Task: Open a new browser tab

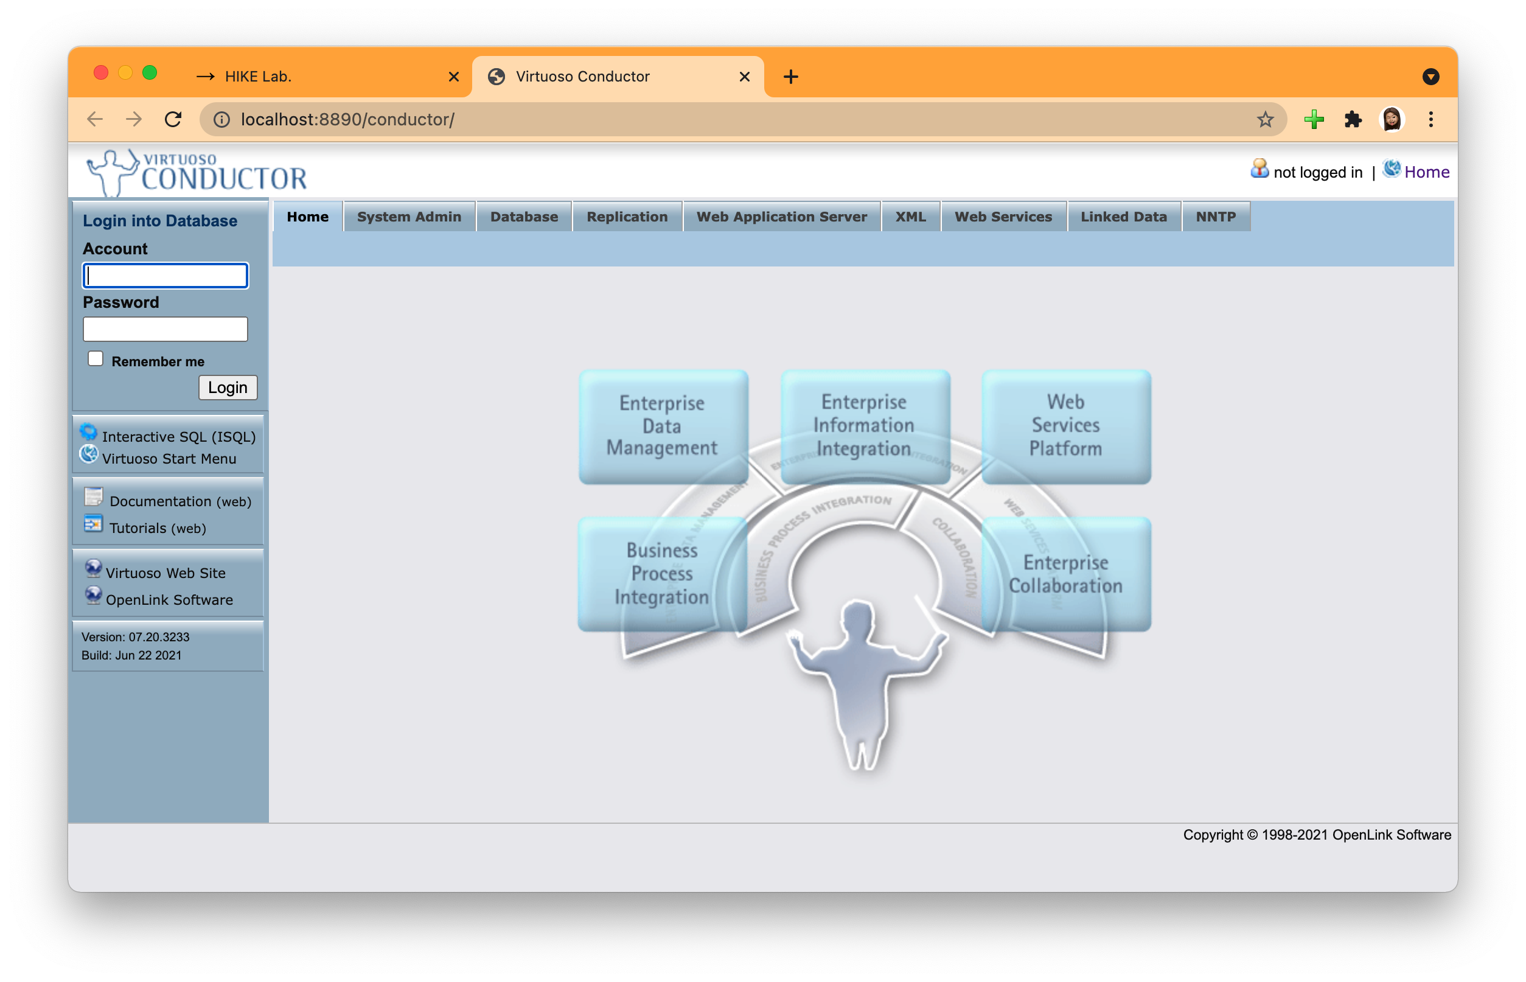Action: coord(791,77)
